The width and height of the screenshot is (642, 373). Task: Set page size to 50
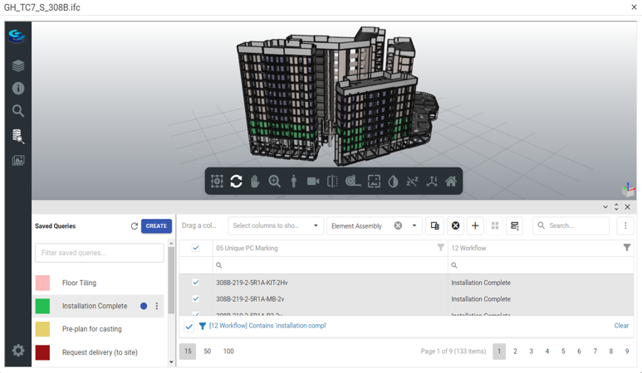207,351
